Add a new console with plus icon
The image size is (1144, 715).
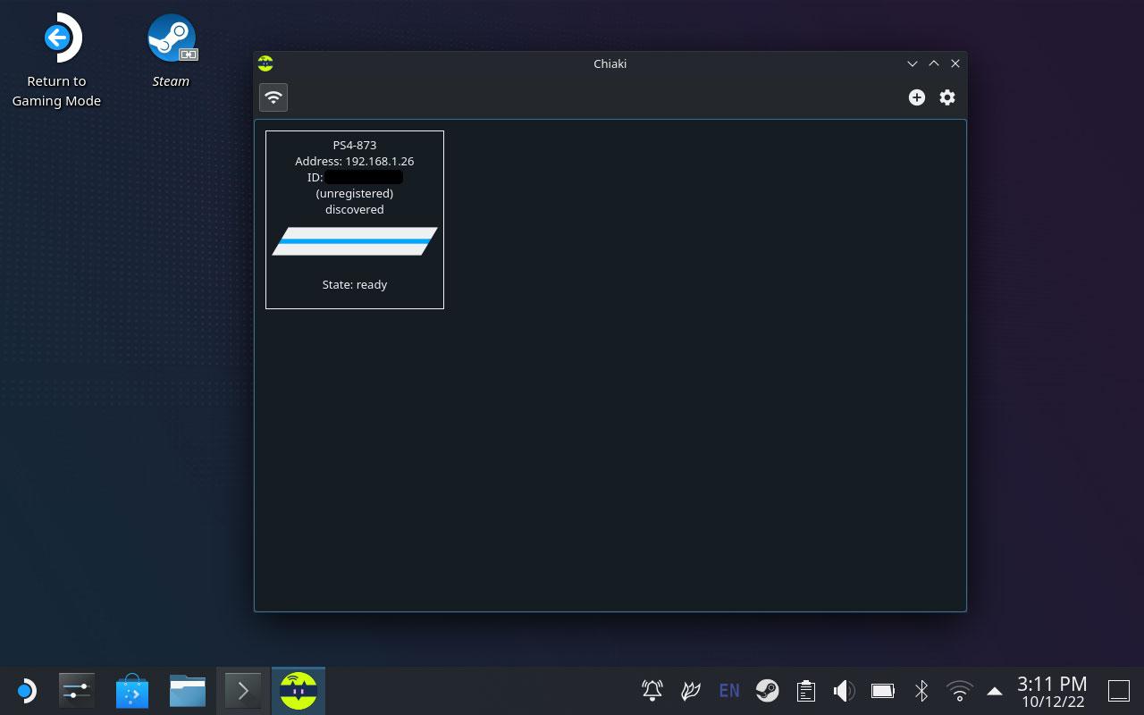pos(917,97)
